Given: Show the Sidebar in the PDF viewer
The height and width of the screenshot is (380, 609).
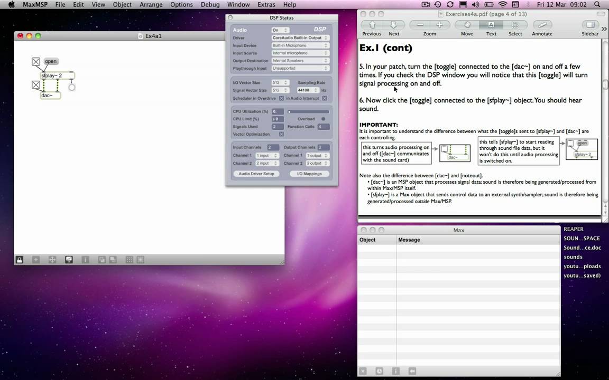Looking at the screenshot, I should (x=590, y=25).
